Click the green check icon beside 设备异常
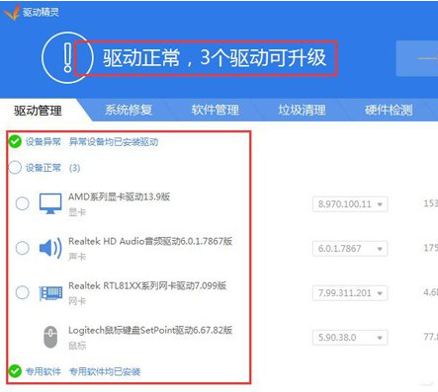This screenshot has width=438, height=392. (15, 141)
